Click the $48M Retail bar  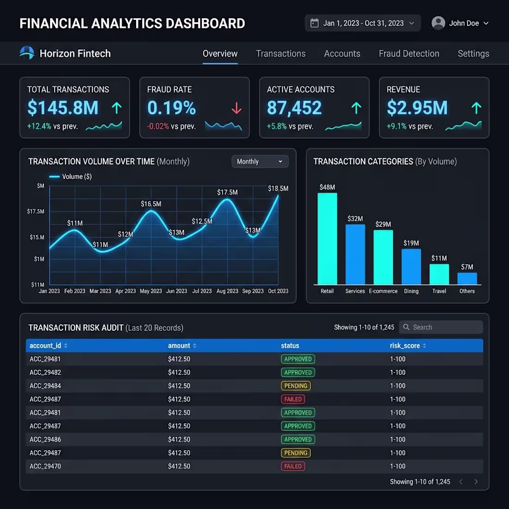click(x=327, y=239)
